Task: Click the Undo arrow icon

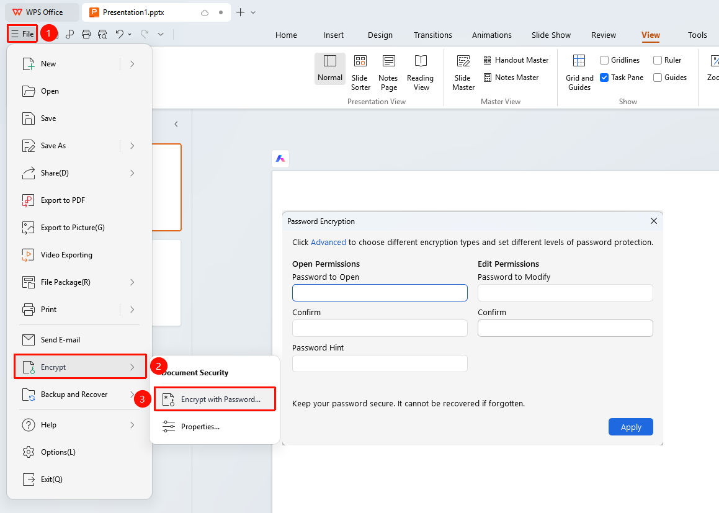Action: [119, 34]
